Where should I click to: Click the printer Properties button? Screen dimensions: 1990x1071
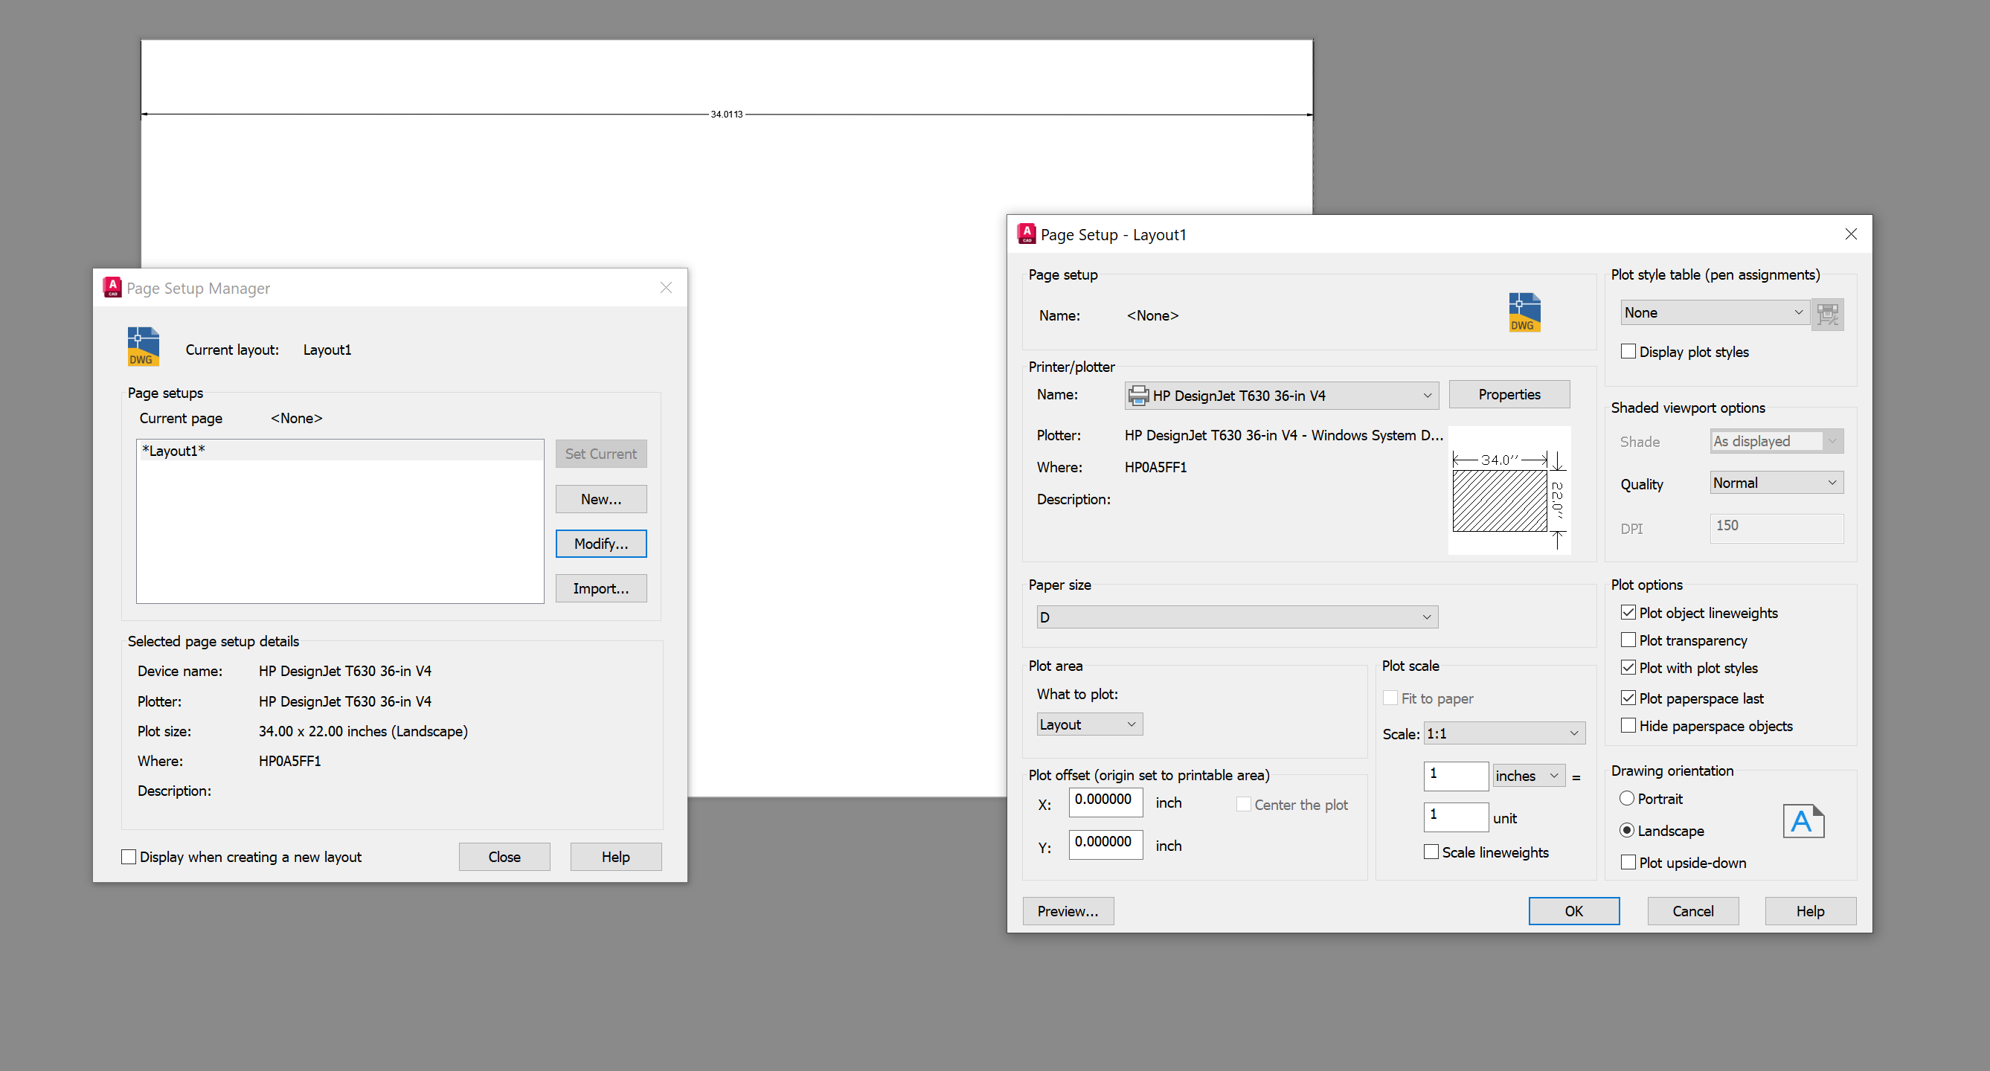pos(1508,395)
